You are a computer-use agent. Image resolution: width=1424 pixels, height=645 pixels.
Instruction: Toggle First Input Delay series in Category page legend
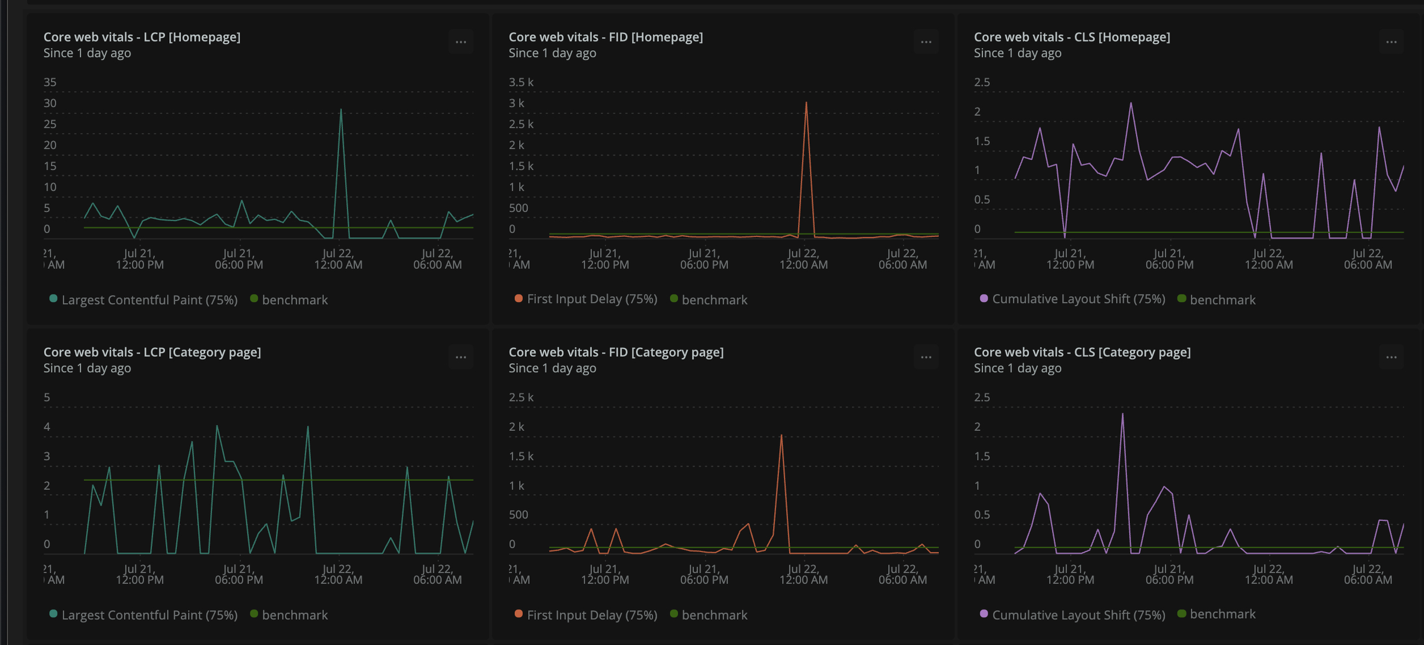[x=591, y=615]
